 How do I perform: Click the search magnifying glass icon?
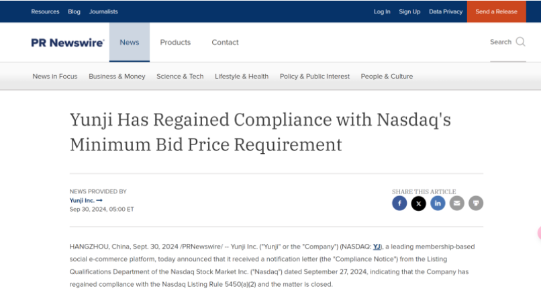point(520,42)
